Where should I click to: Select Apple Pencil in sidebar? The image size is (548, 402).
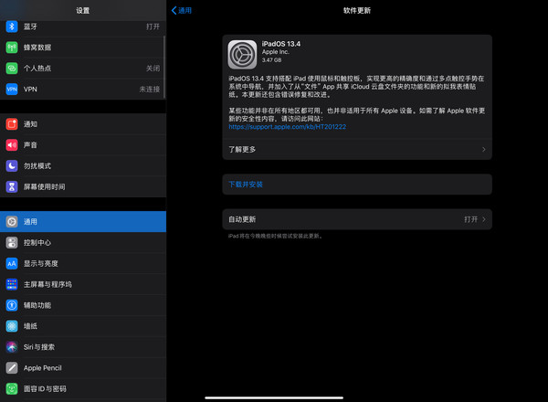[x=83, y=368]
